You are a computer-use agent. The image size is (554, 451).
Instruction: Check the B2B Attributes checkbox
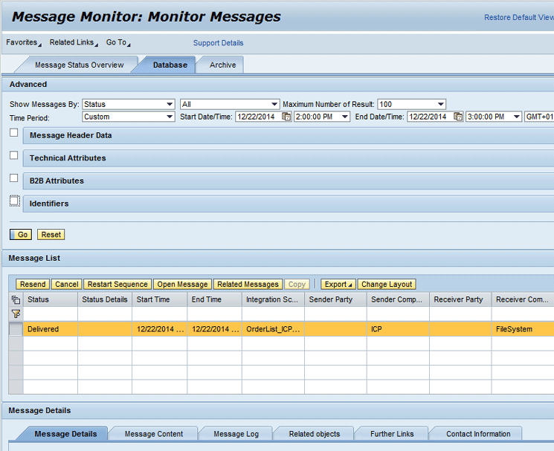pos(14,178)
